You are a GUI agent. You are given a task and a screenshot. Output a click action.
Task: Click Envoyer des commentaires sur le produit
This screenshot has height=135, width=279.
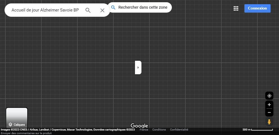[x=26, y=133]
